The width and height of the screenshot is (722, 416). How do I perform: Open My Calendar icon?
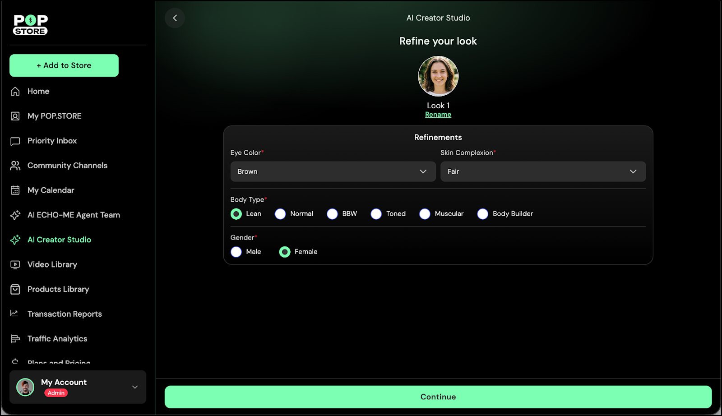coord(15,190)
